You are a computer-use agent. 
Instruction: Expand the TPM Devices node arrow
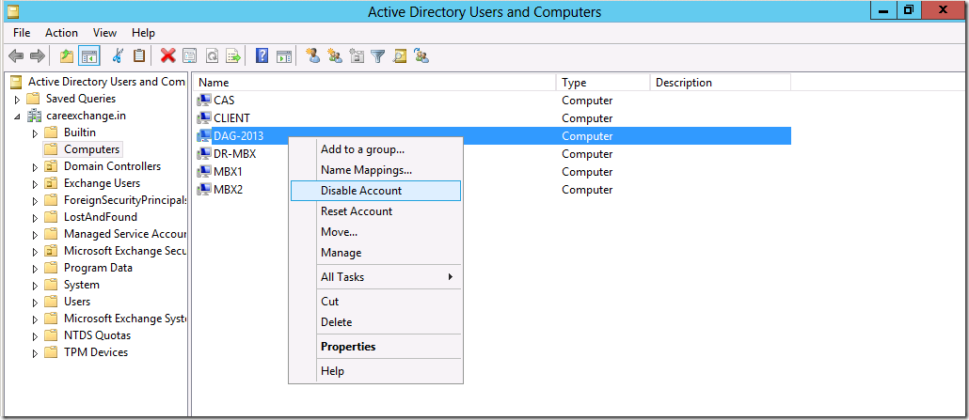(35, 352)
